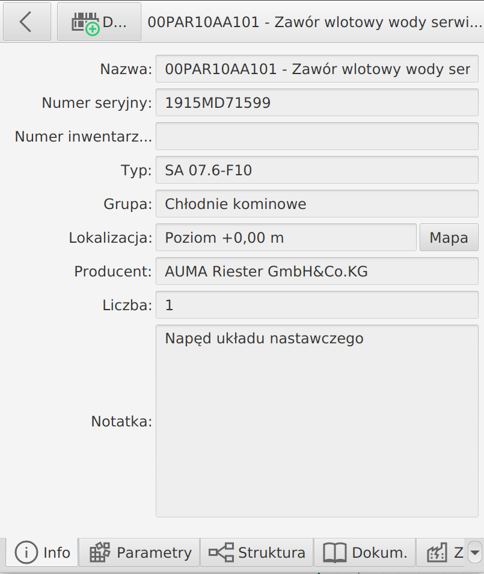
Task: Click the Struktura node diagram icon
Action: pyautogui.click(x=221, y=552)
